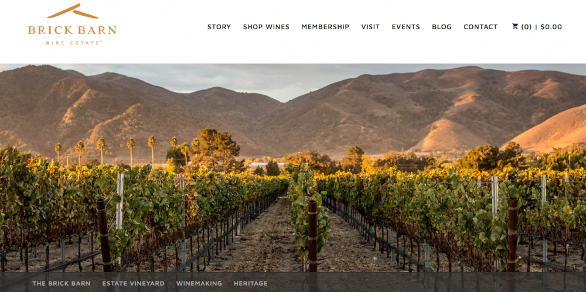
Task: Open the Winemaking section tab
Action: point(199,283)
